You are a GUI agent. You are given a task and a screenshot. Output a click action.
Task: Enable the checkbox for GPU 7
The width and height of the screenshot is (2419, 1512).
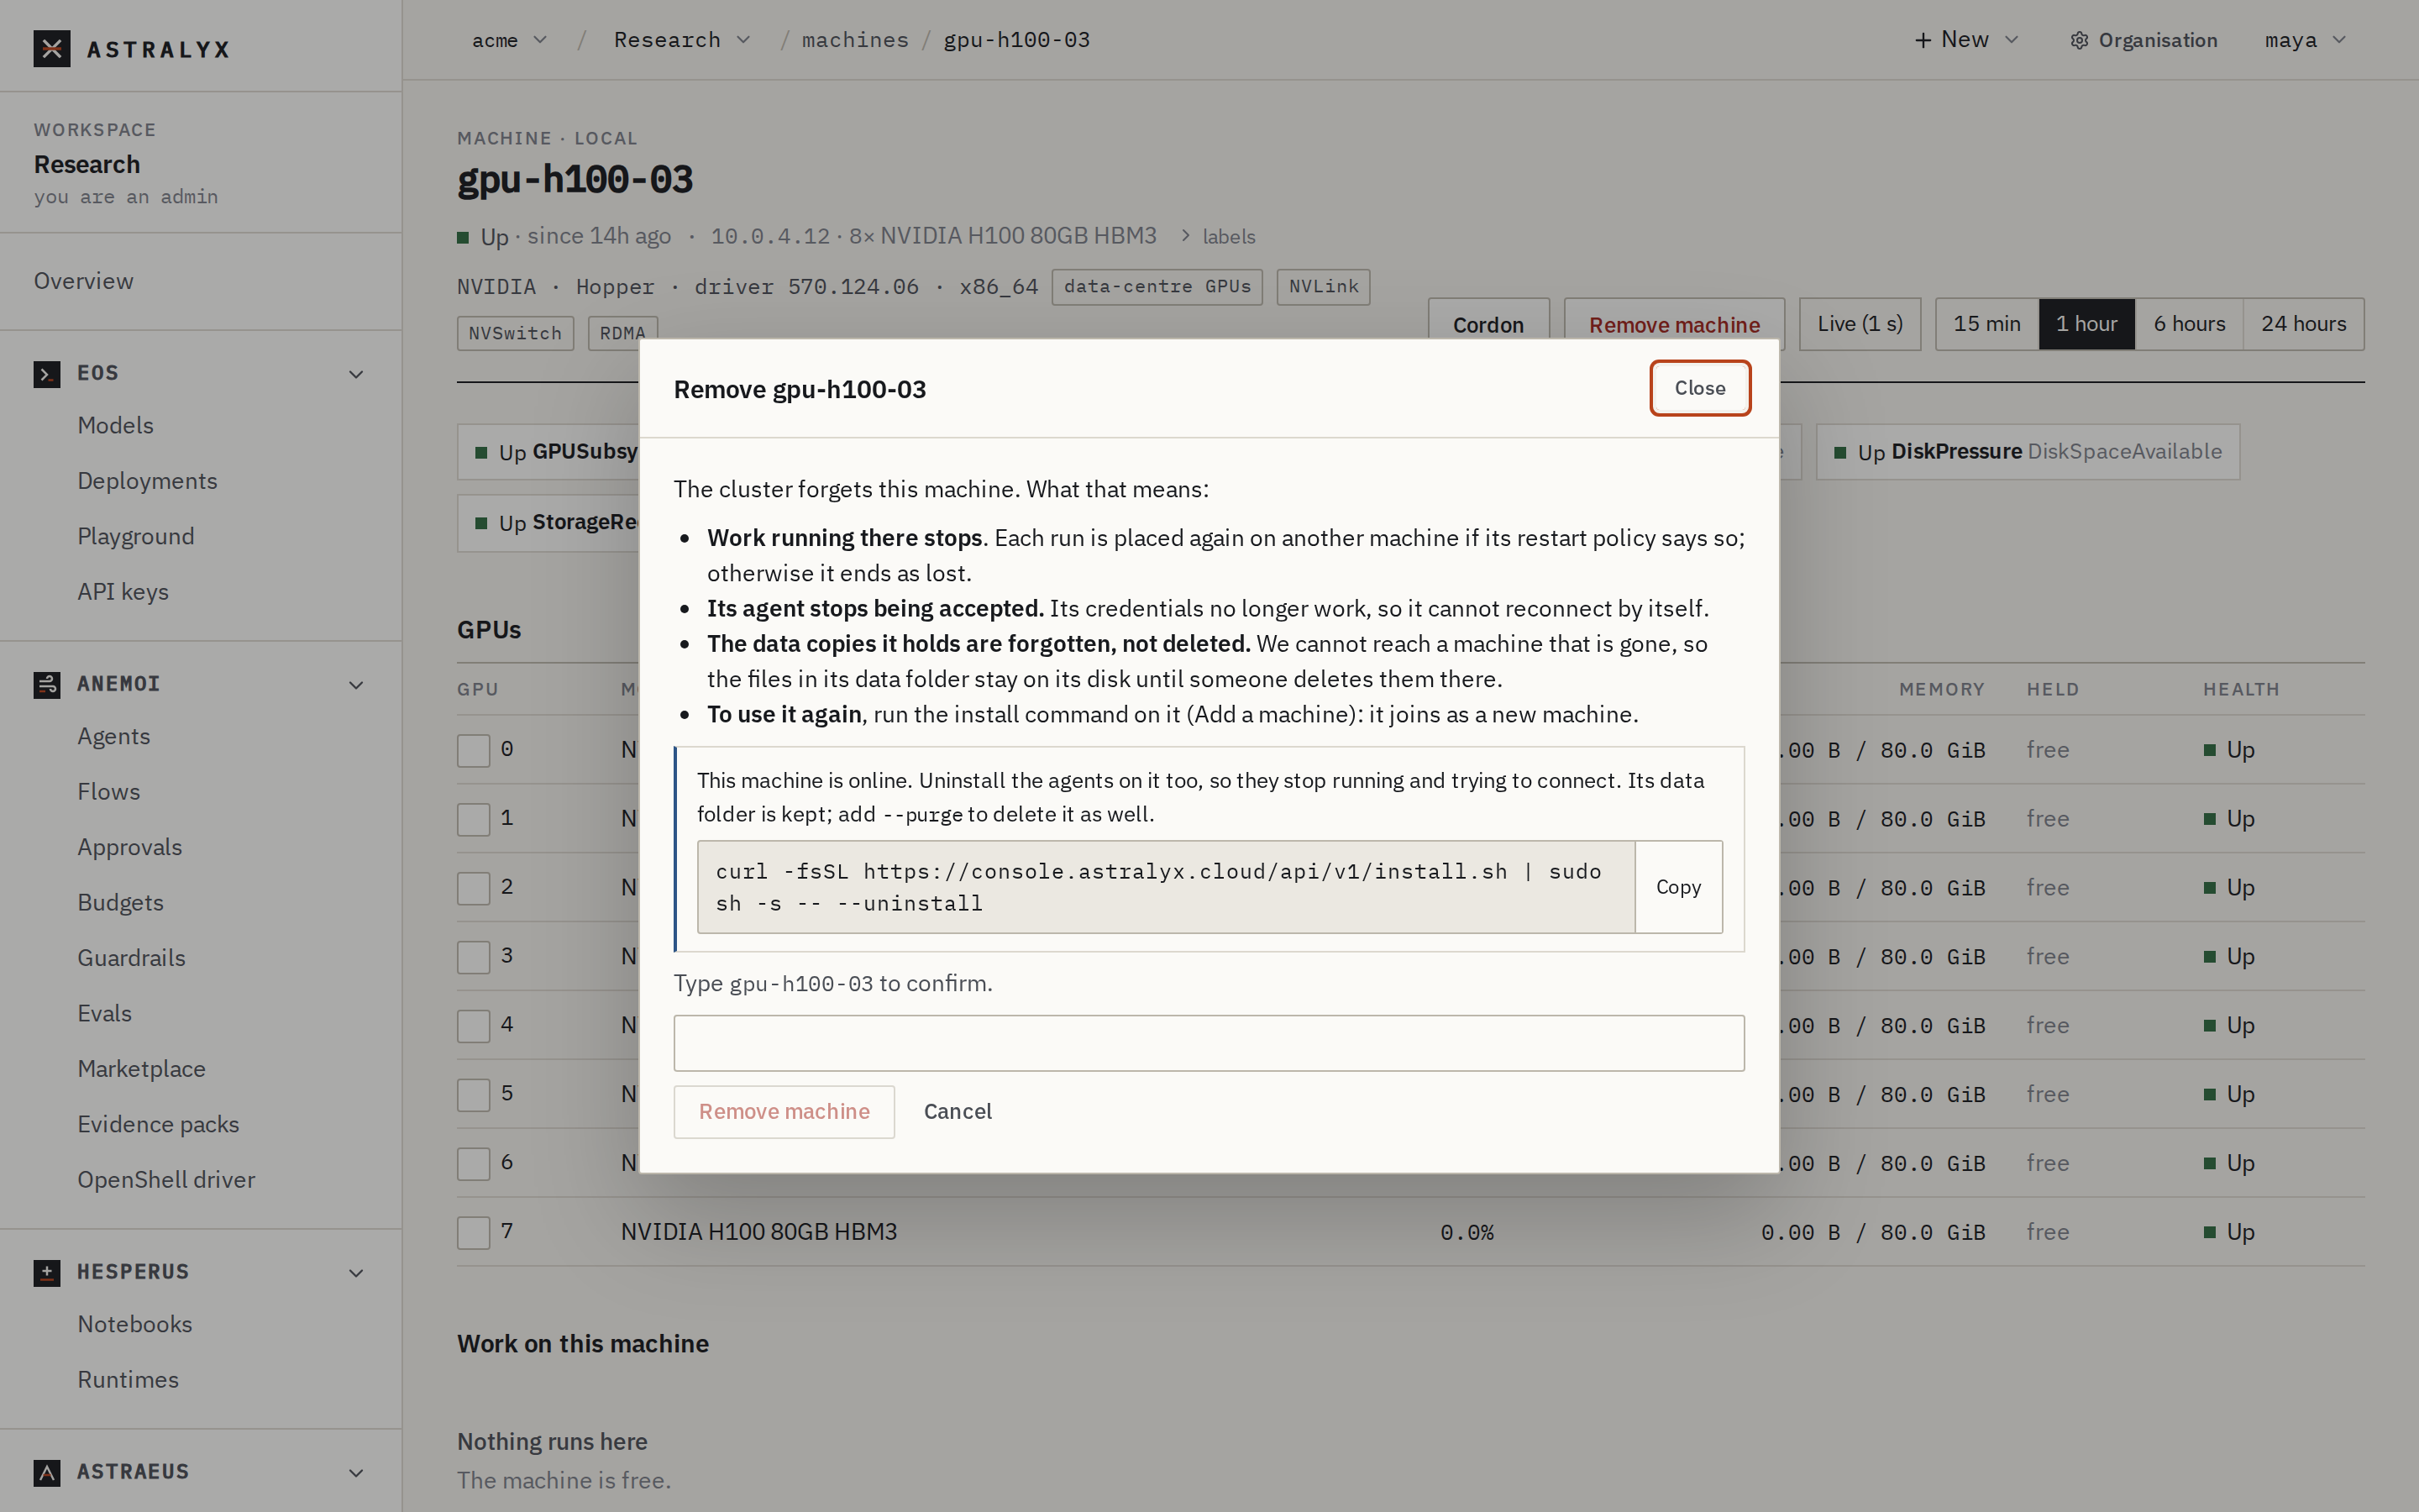pyautogui.click(x=474, y=1233)
